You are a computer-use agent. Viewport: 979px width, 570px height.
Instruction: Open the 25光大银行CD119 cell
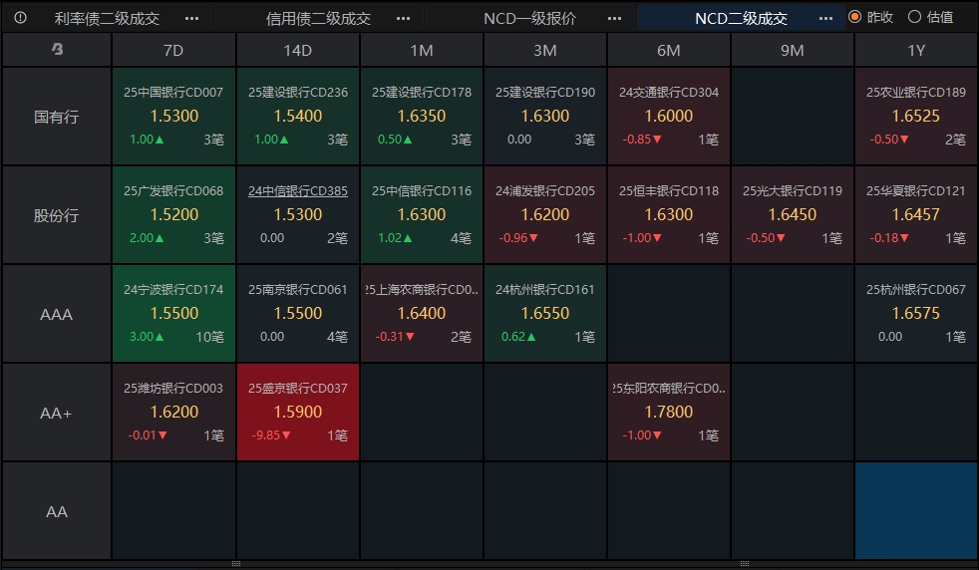point(793,215)
